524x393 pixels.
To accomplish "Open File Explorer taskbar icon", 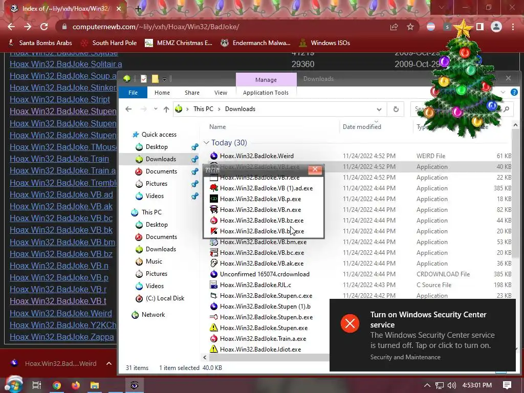I will click(x=95, y=385).
